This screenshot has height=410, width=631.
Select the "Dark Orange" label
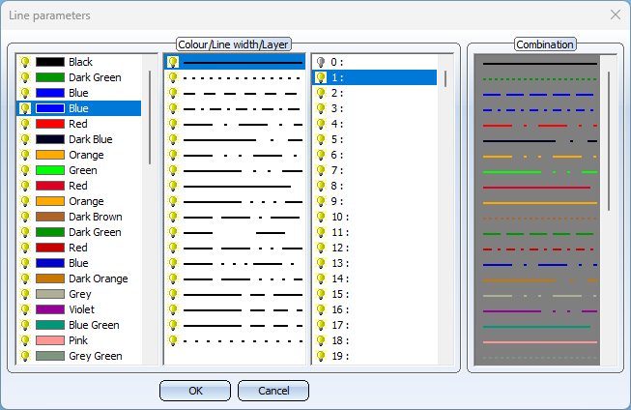(99, 278)
